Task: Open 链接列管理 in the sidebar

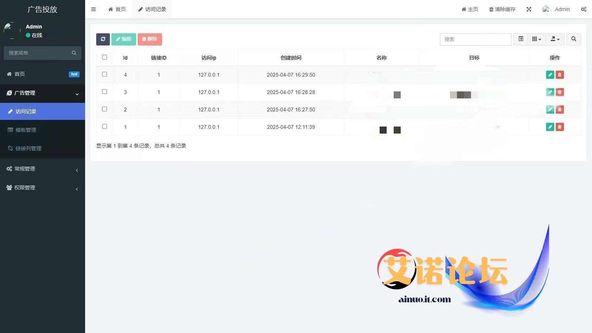Action: [43, 148]
